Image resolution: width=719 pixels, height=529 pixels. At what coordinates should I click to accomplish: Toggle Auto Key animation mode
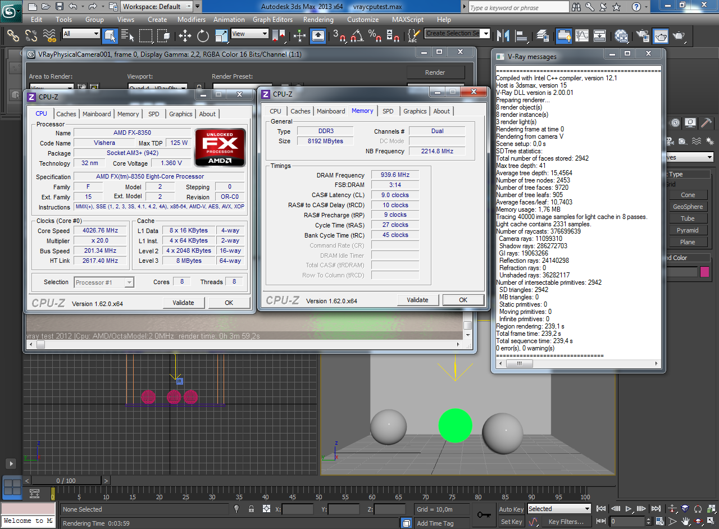point(511,509)
